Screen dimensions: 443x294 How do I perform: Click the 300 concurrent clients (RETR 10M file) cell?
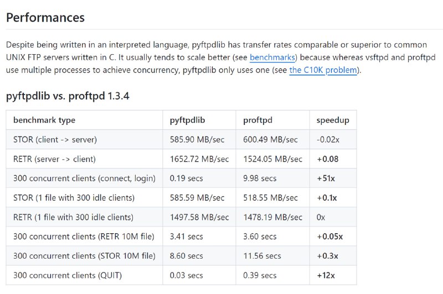pos(84,237)
